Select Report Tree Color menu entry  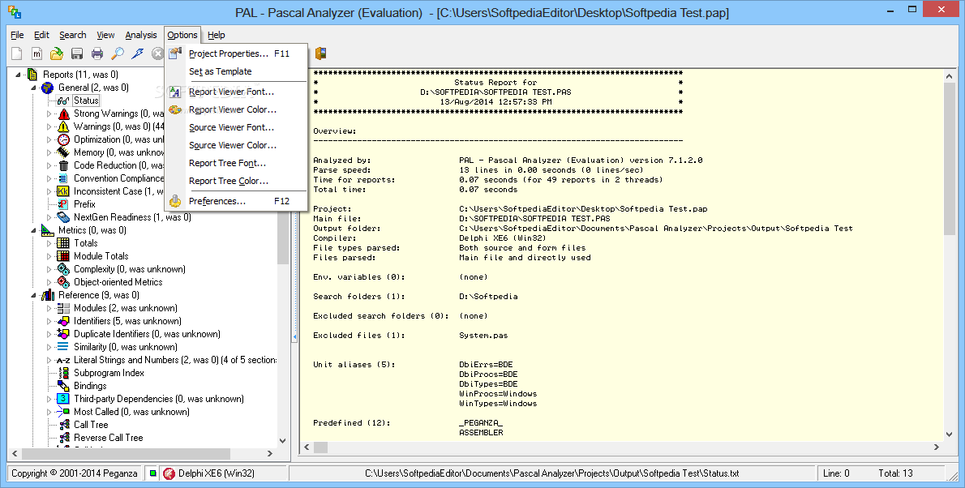tap(236, 181)
